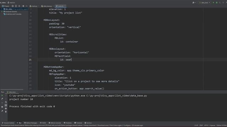The height and width of the screenshot is (127, 227).
Task: Click the select opened file target icon
Action: tap(13, 6)
